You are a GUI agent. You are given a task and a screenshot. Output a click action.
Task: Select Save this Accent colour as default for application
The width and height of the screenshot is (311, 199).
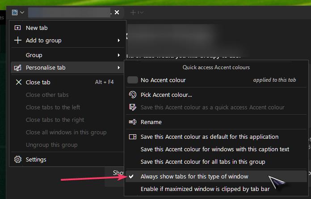point(210,137)
